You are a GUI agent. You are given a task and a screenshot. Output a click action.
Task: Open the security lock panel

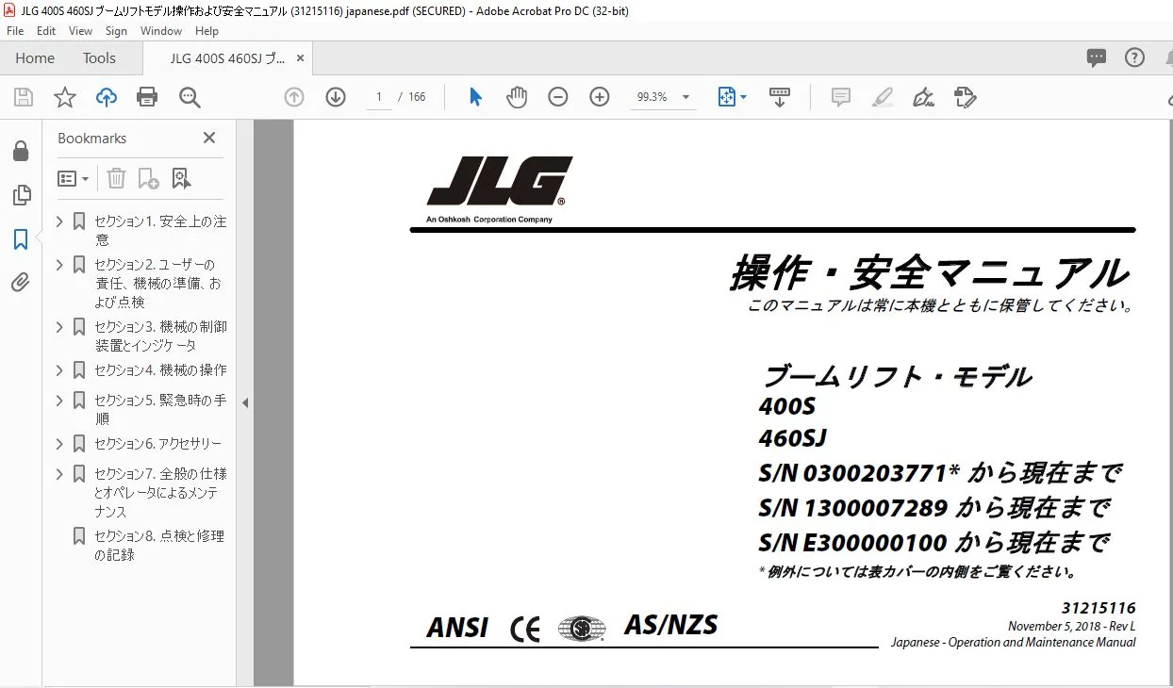tap(20, 152)
